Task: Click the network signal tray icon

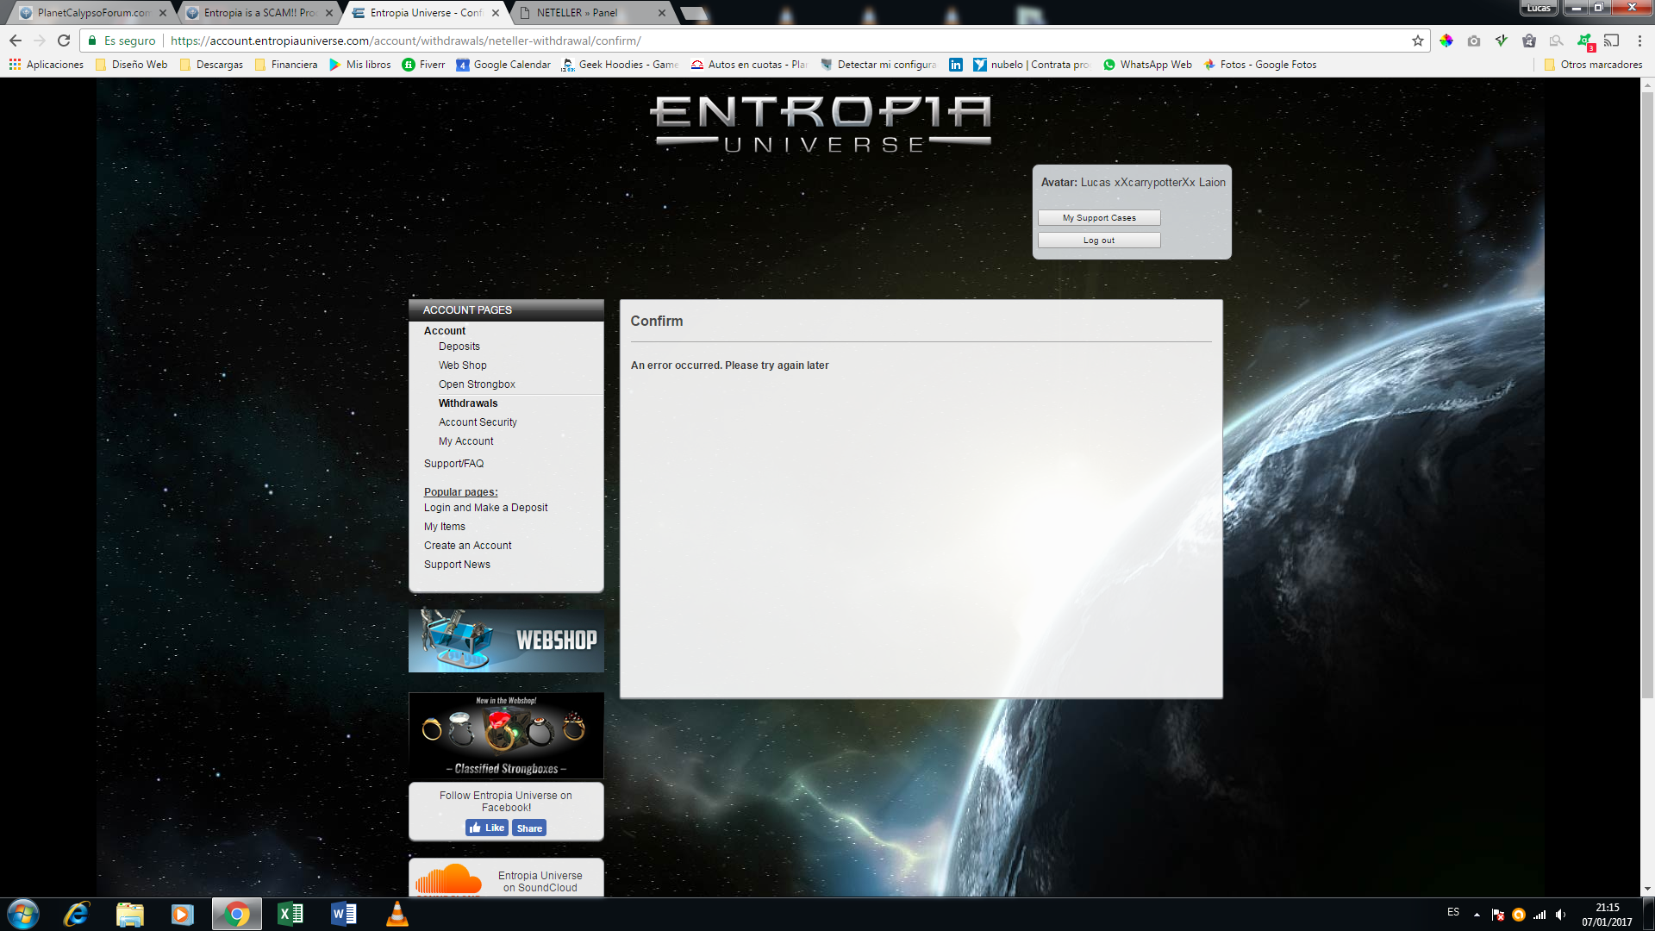Action: pos(1539,915)
